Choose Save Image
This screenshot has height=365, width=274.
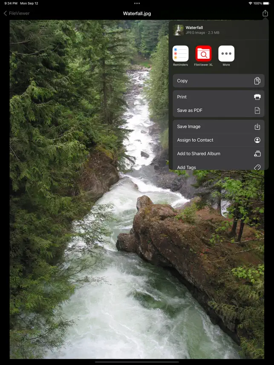[219, 127]
